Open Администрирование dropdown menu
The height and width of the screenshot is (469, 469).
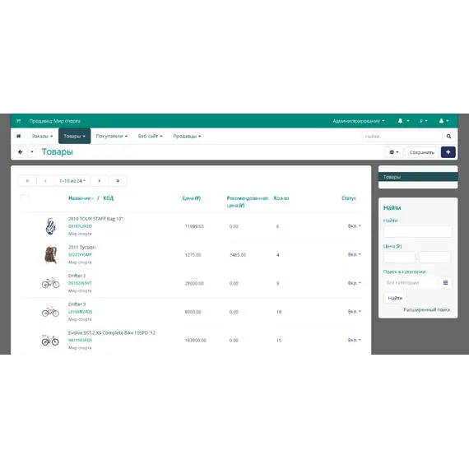coord(359,121)
